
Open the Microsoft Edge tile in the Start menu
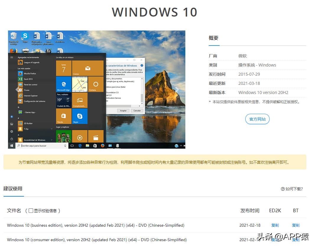(63, 84)
